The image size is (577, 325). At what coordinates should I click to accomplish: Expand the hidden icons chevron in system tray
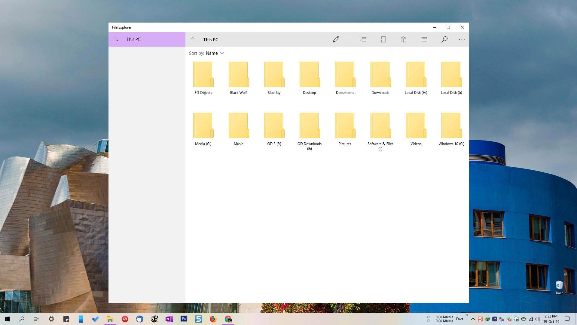point(473,319)
